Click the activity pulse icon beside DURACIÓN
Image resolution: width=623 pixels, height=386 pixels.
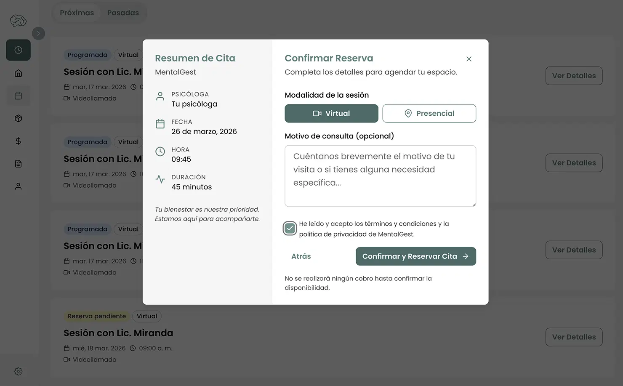coord(160,179)
